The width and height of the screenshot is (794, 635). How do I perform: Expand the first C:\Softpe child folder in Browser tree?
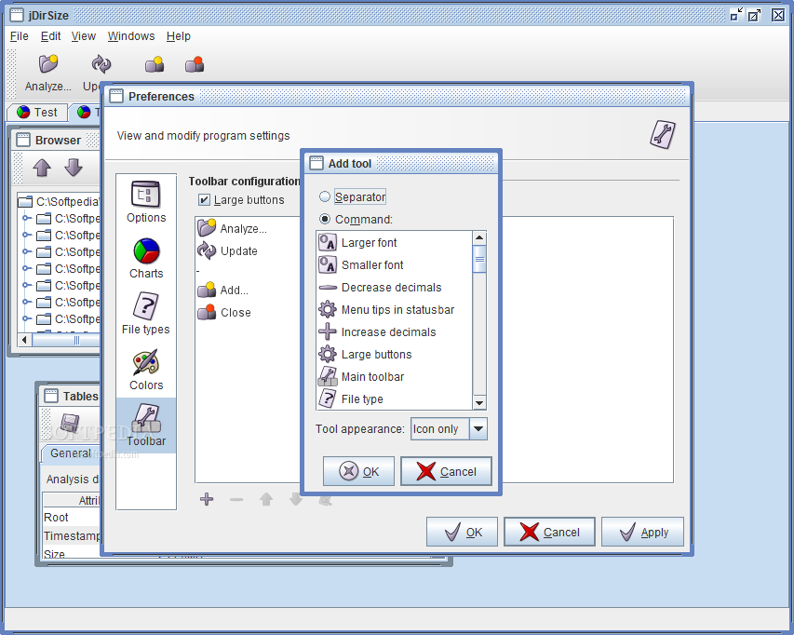click(x=26, y=218)
